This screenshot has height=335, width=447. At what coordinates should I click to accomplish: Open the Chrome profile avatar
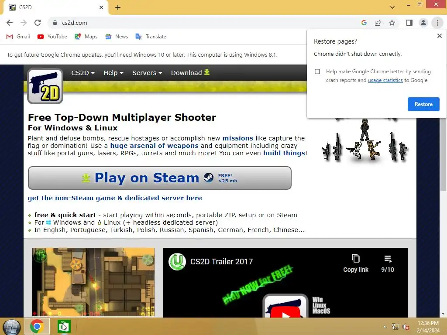coord(423,23)
